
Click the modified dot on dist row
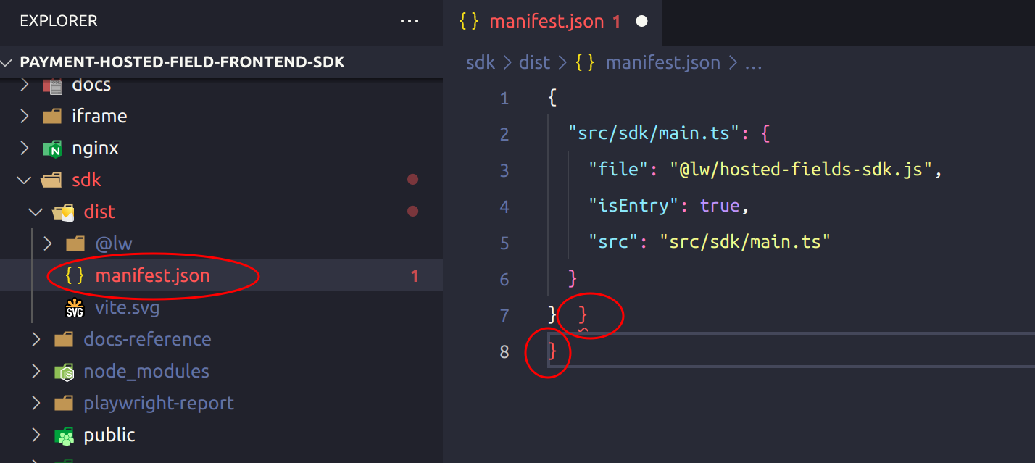pyautogui.click(x=412, y=212)
